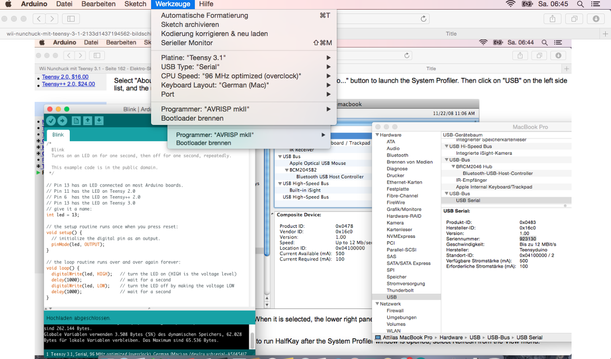Open the Teensy++ 2.0, $24.00 link
This screenshot has width=611, height=359.
pyautogui.click(x=68, y=84)
